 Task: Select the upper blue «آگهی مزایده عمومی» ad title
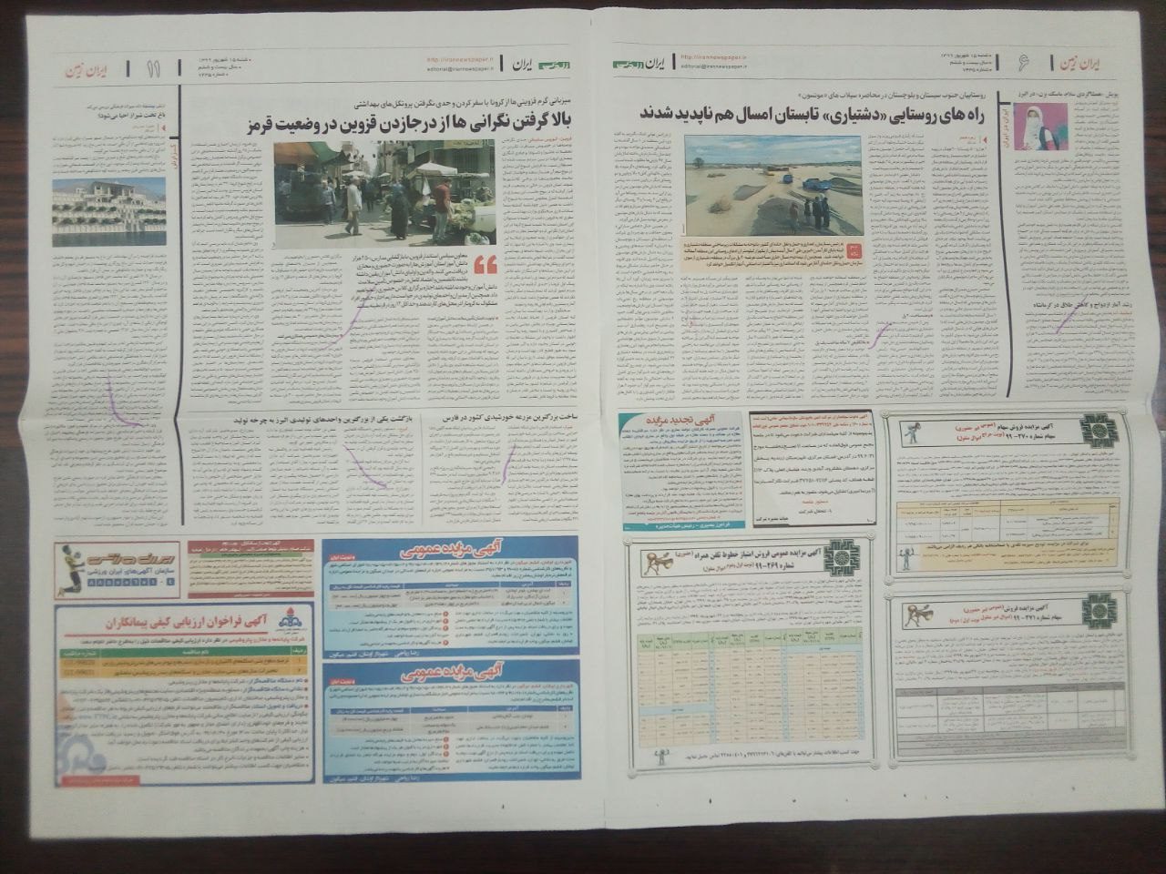click(425, 552)
